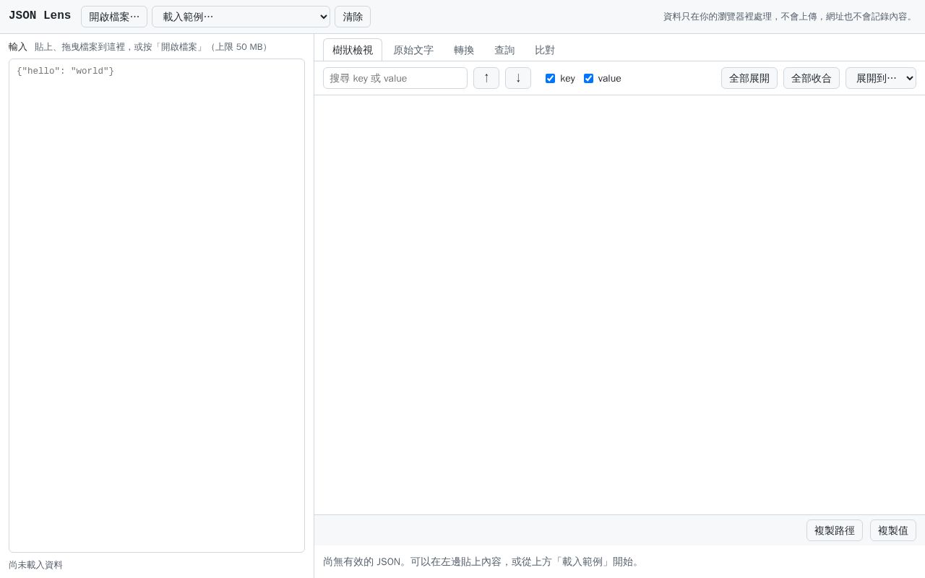This screenshot has width=925, height=578.
Task: Switch to the 原始文字 tab
Action: (x=413, y=50)
